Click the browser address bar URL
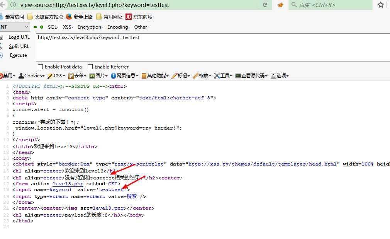 95,5
